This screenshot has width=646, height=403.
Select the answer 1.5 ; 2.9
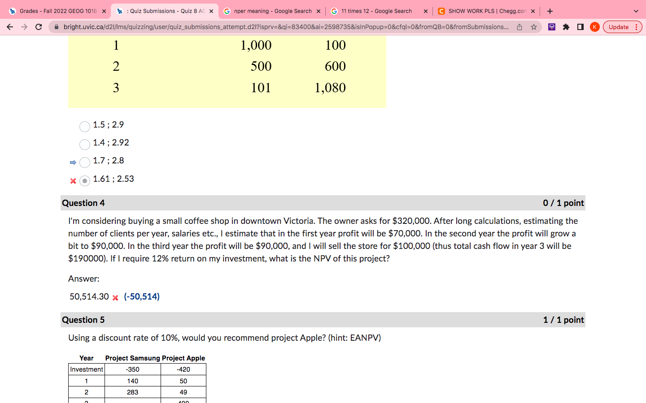(84, 127)
